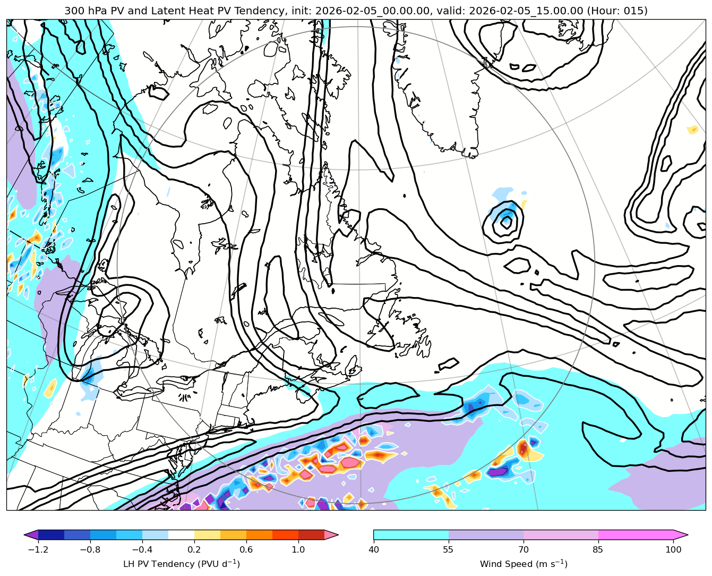Image resolution: width=712 pixels, height=576 pixels.
Task: Click the orange swatch between 0.6 and 0.8
Action: point(259,535)
